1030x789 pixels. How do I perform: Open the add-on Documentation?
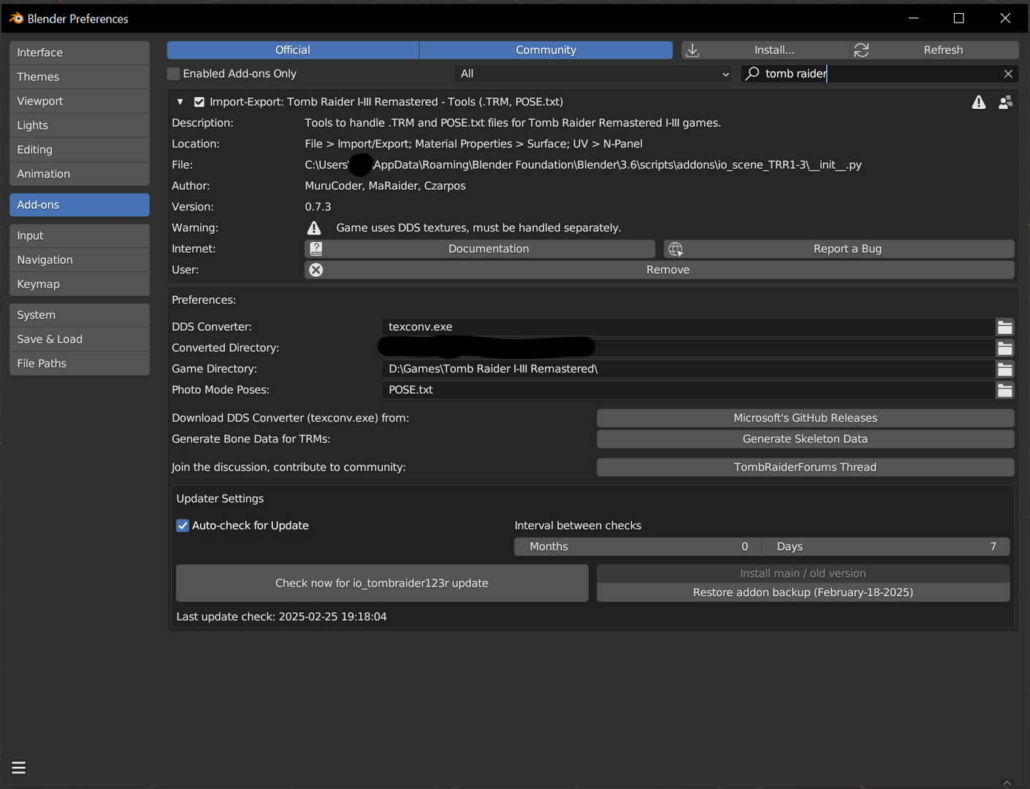tap(479, 248)
